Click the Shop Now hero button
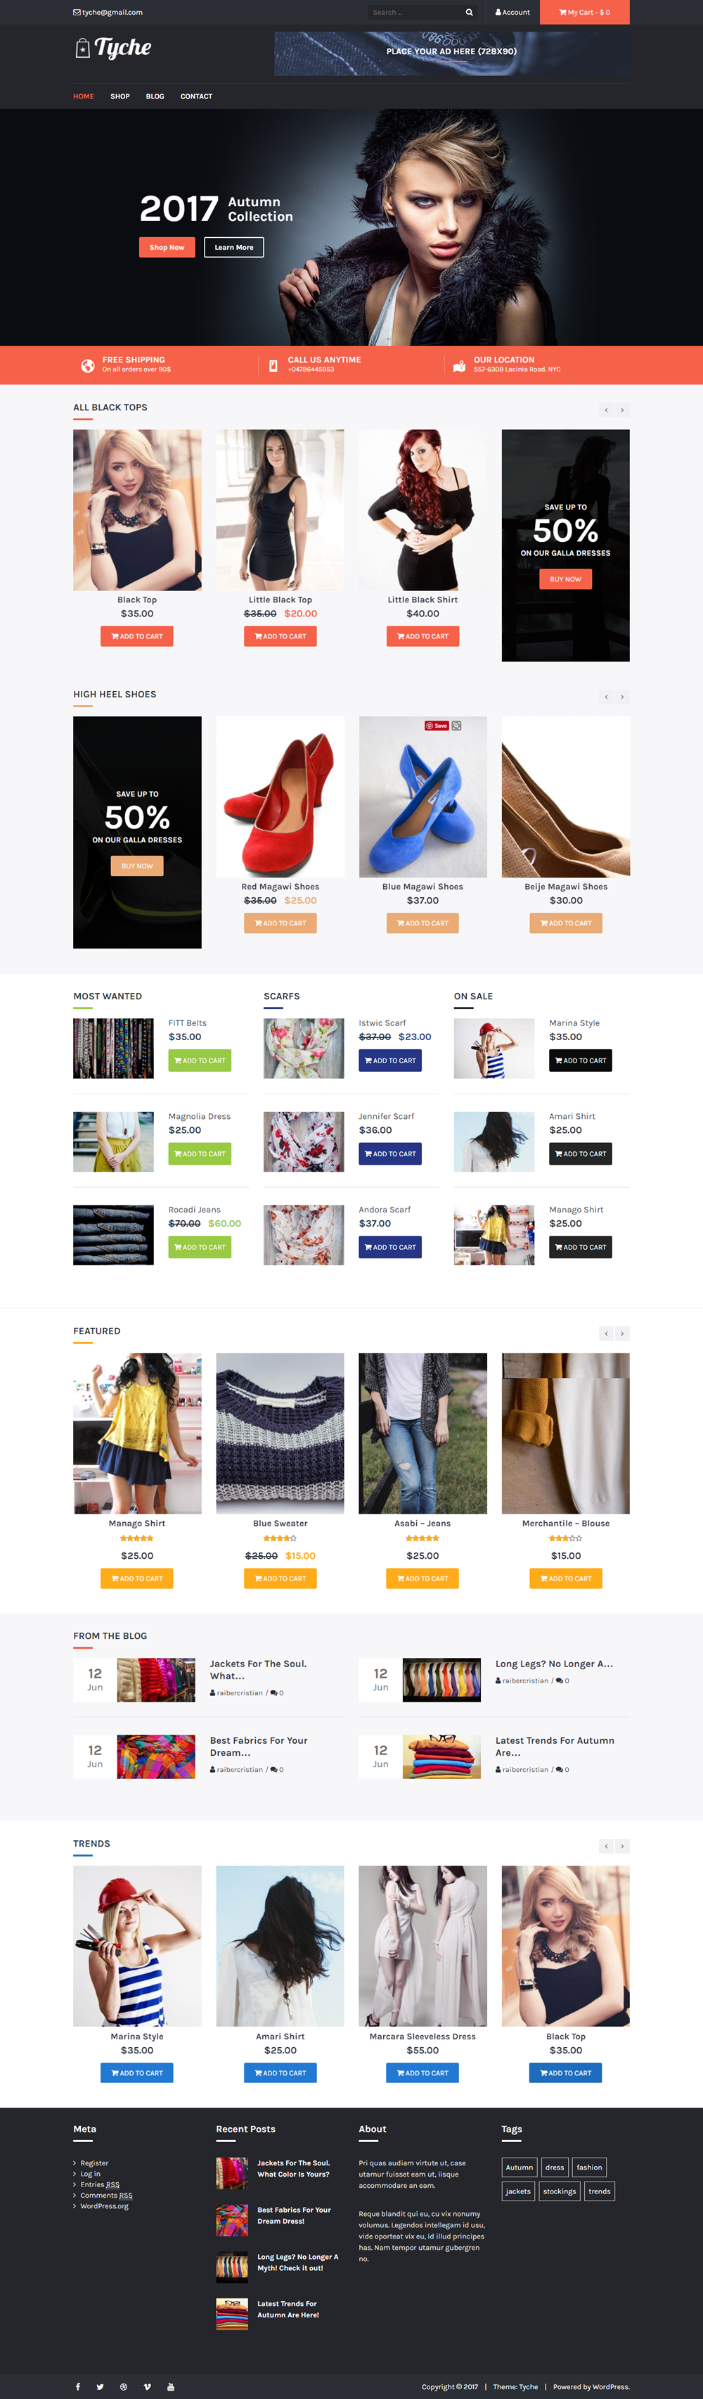 click(x=167, y=247)
